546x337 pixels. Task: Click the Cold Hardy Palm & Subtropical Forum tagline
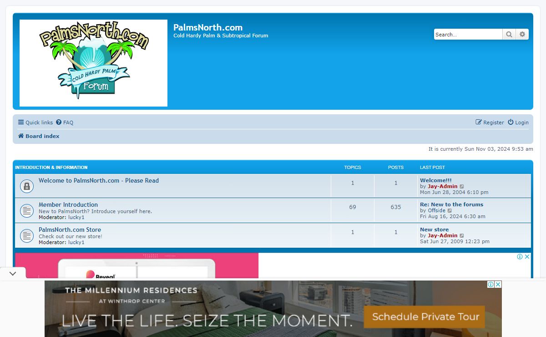[x=221, y=36]
